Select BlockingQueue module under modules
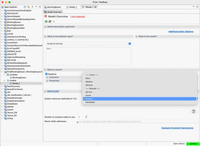The width and height of the screenshot is (200, 146). pyautogui.click(x=19, y=78)
